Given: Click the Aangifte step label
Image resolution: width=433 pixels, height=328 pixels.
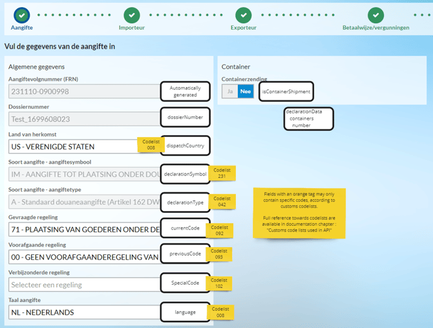Looking at the screenshot, I should [22, 28].
